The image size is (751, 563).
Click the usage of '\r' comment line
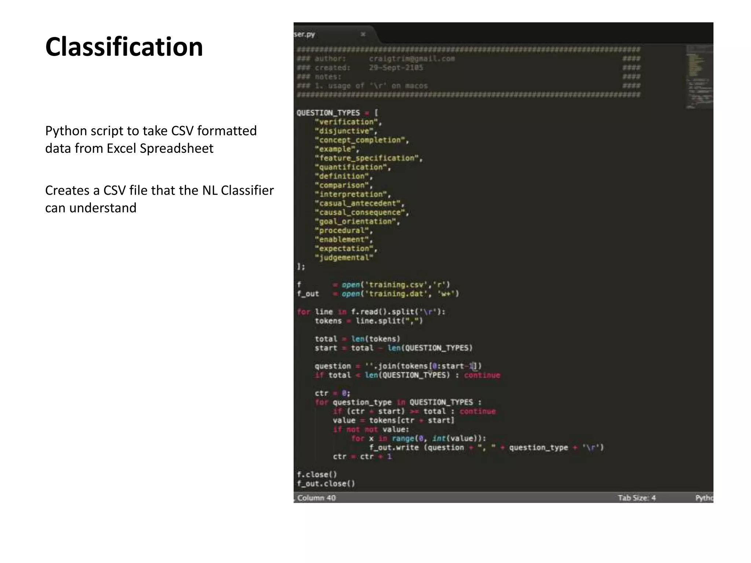tap(468, 86)
